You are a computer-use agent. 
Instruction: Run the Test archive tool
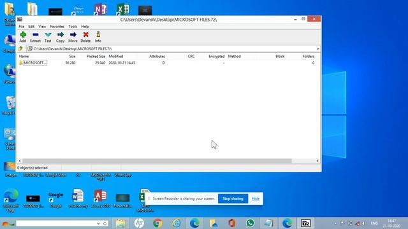pyautogui.click(x=48, y=37)
